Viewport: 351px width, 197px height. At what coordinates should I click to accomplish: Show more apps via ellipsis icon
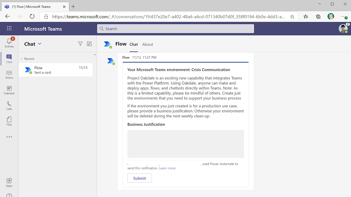pyautogui.click(x=9, y=137)
